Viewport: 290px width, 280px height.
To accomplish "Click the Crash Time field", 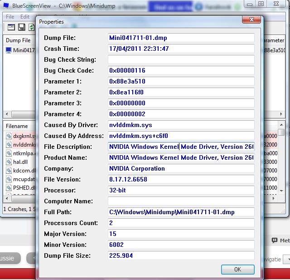I will point(181,49).
